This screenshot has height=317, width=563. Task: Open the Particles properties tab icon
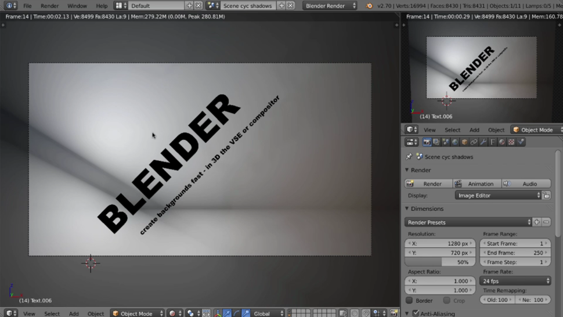(521, 142)
